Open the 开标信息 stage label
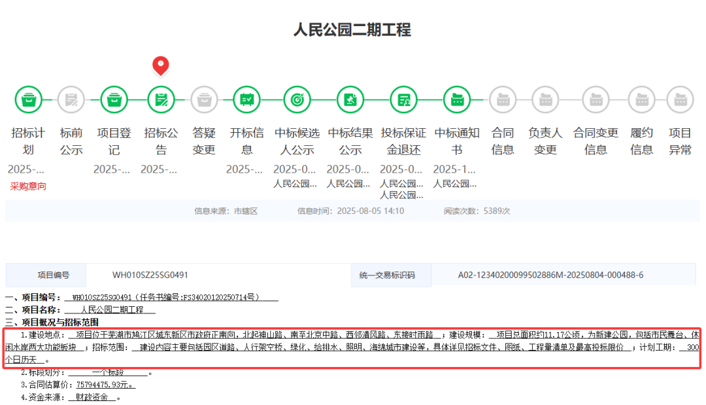 pos(246,141)
